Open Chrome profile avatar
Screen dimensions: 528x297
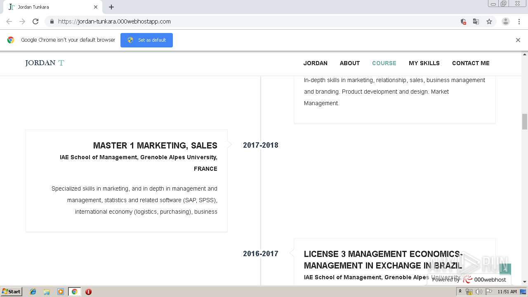pos(506,21)
